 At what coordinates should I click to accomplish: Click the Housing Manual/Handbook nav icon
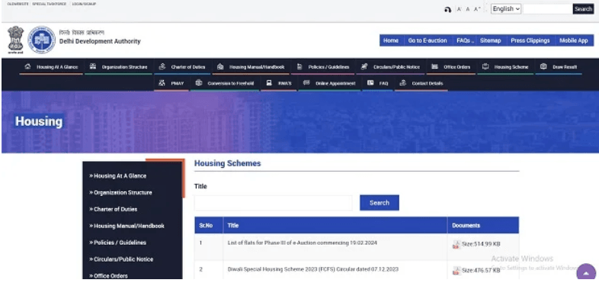pos(220,66)
